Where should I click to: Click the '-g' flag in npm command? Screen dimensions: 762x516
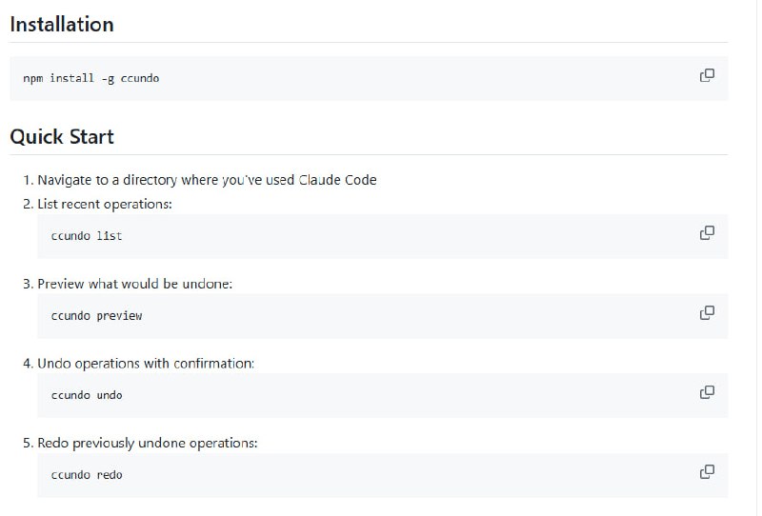107,78
